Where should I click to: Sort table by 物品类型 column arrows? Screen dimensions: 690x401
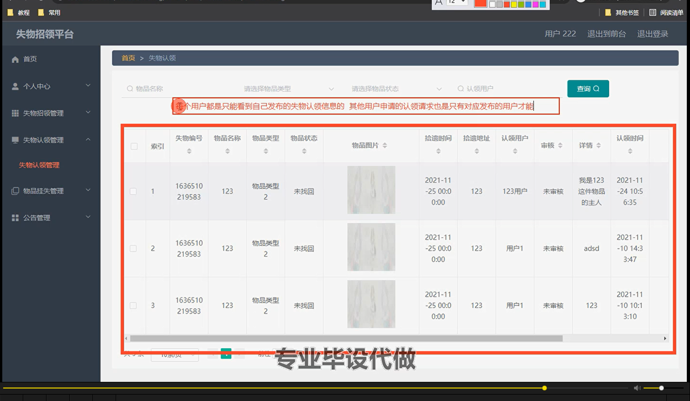[x=266, y=151]
